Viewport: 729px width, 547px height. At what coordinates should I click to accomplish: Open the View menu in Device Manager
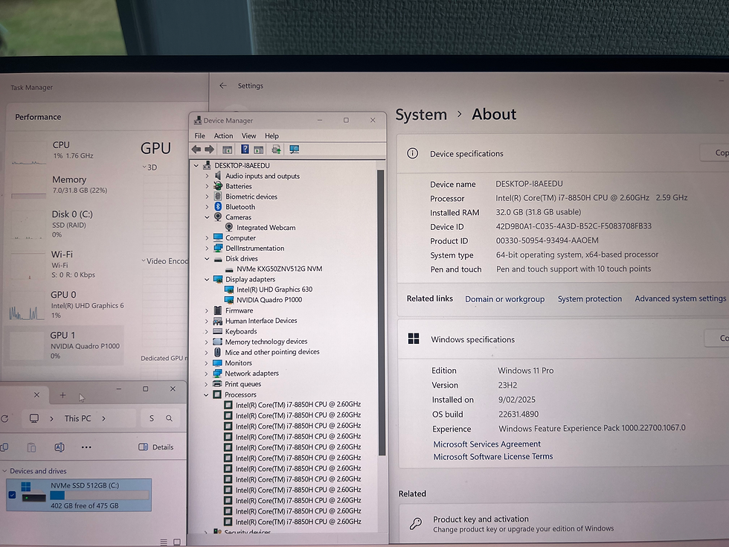pyautogui.click(x=248, y=135)
